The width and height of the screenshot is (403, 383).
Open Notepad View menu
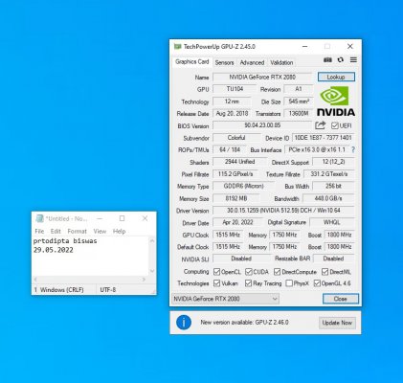(x=100, y=231)
